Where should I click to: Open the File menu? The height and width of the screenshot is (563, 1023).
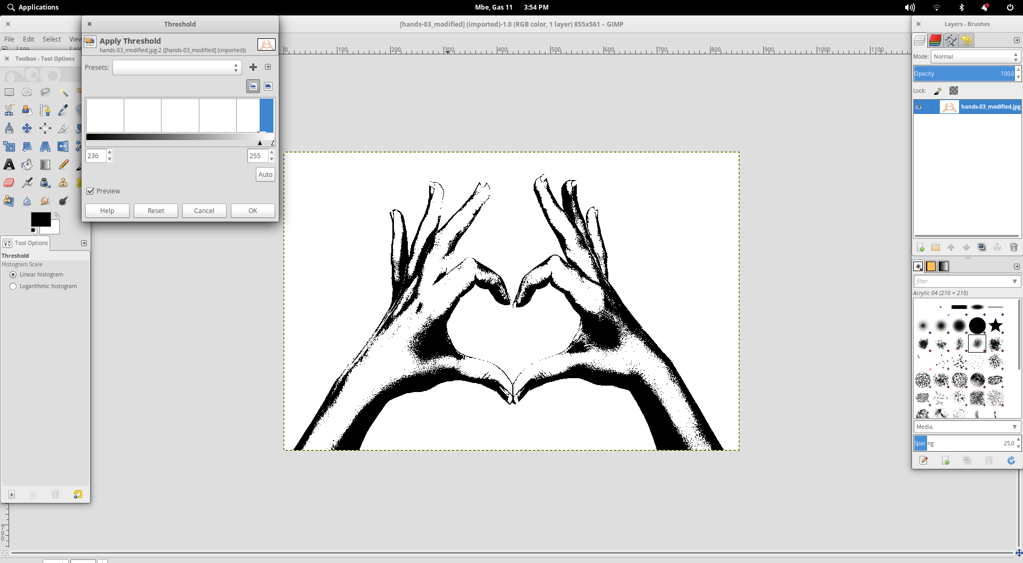click(x=10, y=39)
